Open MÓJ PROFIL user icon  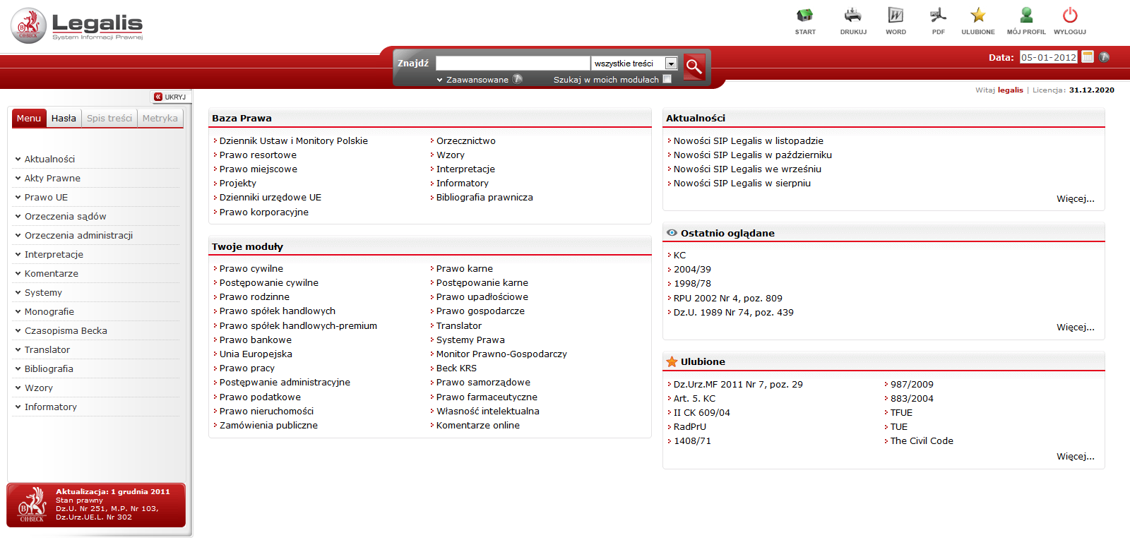1026,15
